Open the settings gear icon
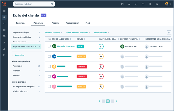 [x=150, y=4]
